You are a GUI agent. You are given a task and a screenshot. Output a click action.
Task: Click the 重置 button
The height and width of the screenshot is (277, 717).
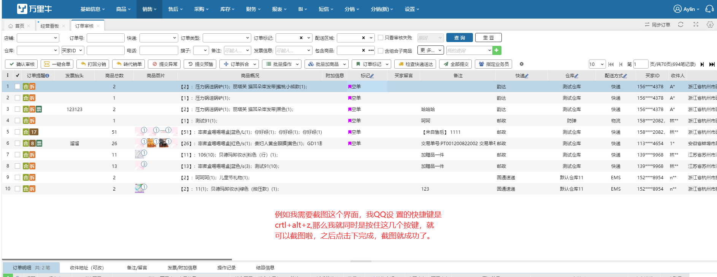489,38
